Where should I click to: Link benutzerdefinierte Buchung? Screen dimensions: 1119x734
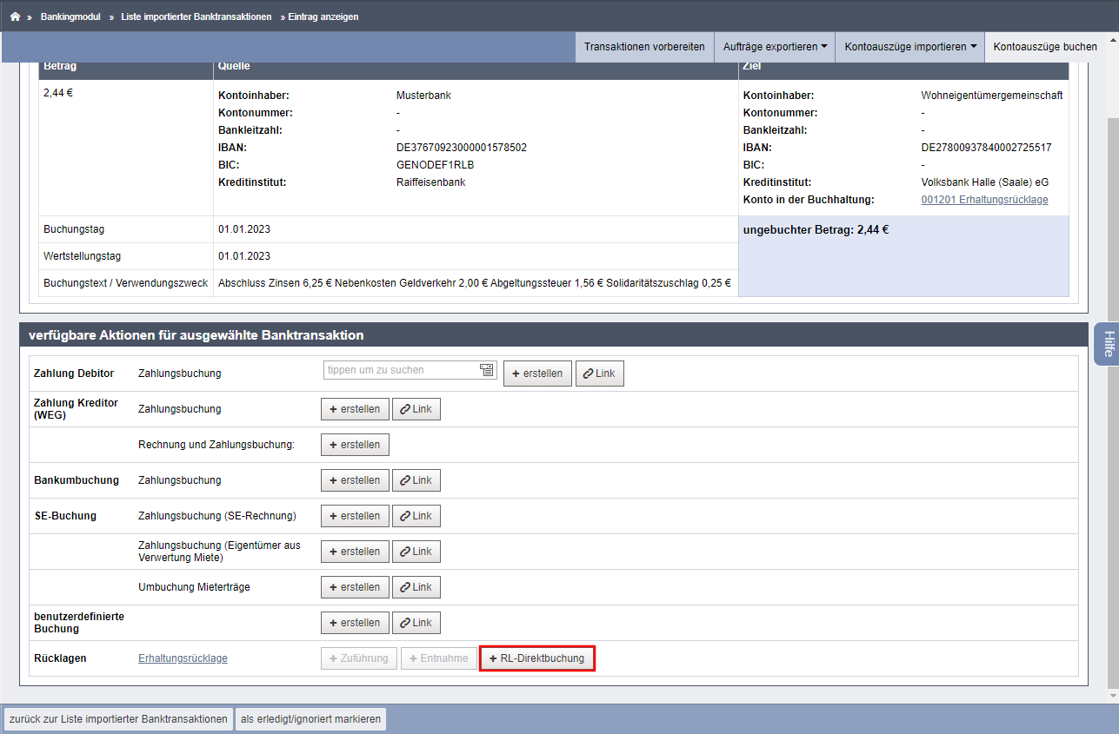click(416, 623)
